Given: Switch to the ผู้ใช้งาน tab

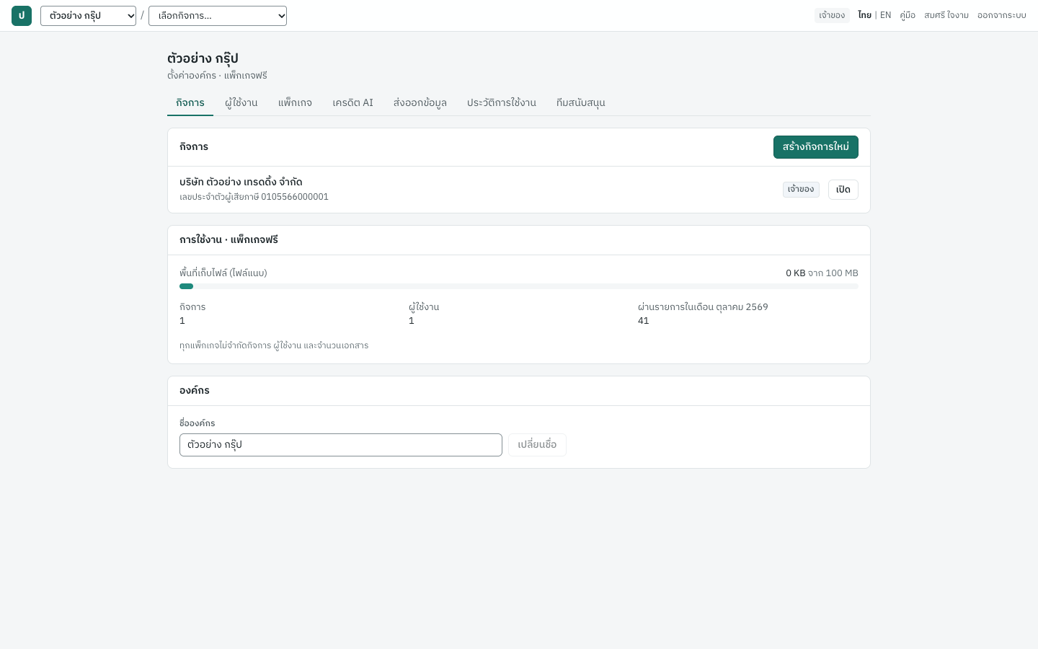Looking at the screenshot, I should coord(241,103).
